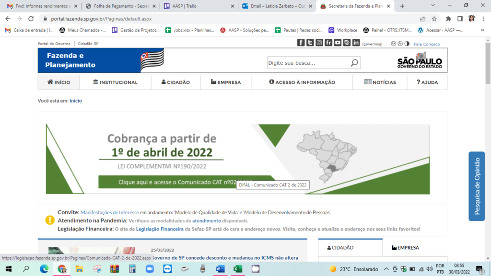The width and height of the screenshot is (491, 276).
Task: Open the Chrome profile avatar
Action: [x=472, y=19]
